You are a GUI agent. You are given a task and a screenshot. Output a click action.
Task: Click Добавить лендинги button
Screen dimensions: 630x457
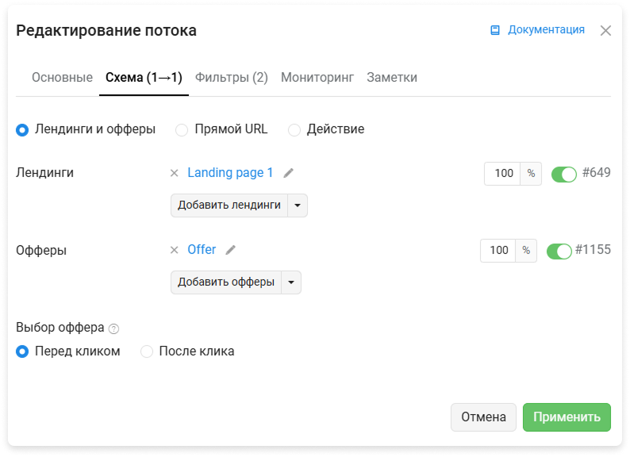(229, 205)
